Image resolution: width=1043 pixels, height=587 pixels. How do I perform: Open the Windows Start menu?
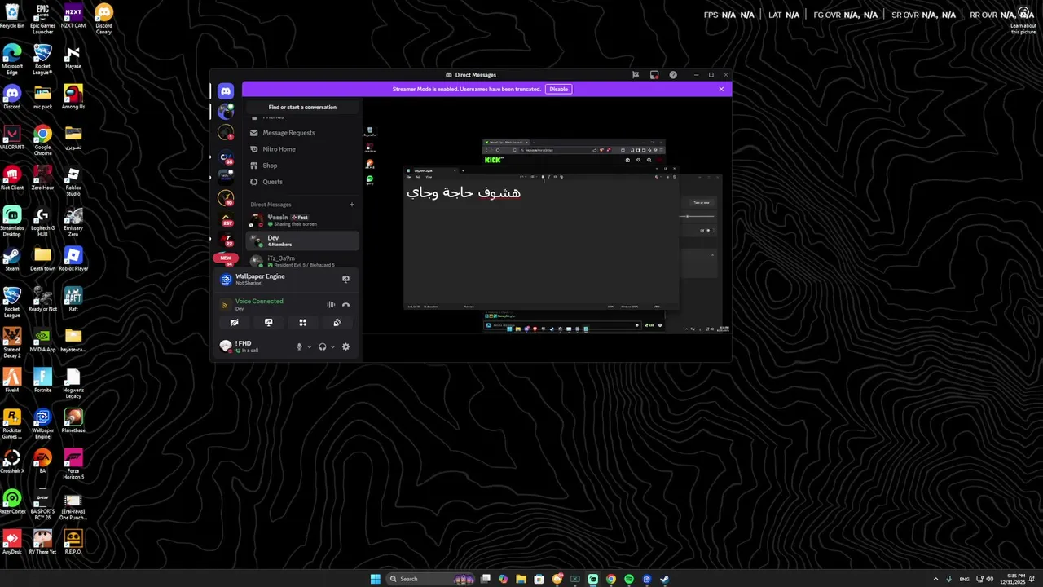pyautogui.click(x=376, y=579)
